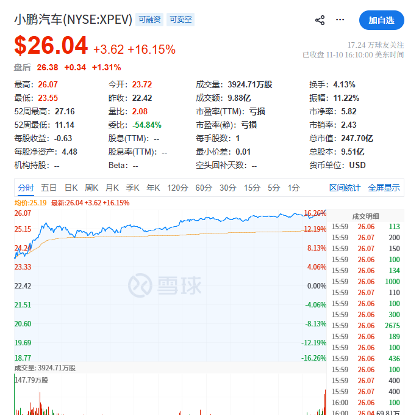This screenshot has width=408, height=415.
Task: Open the 日K chart tab
Action: 71,188
